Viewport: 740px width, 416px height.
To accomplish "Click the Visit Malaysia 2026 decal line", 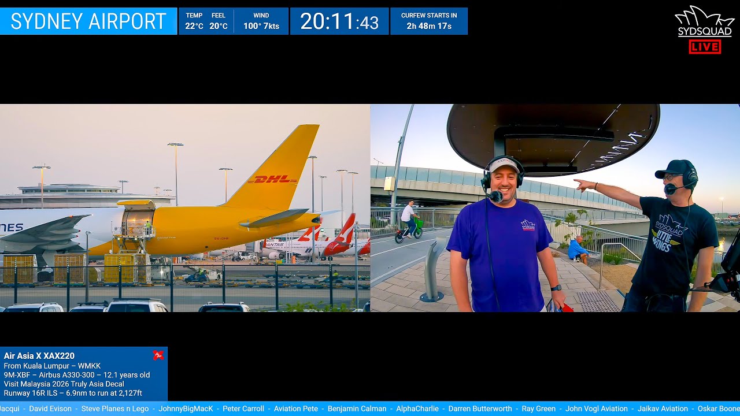I will (x=64, y=384).
